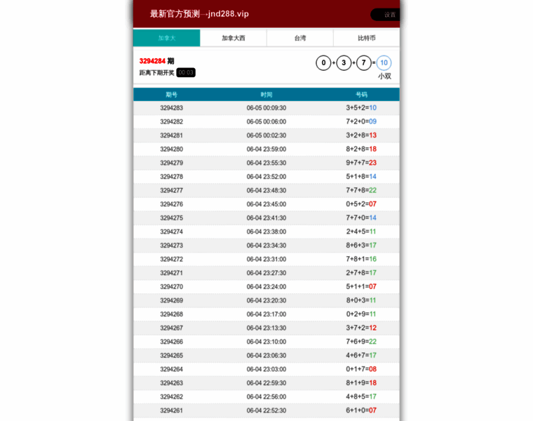Click the blue sum ball 10

384,63
